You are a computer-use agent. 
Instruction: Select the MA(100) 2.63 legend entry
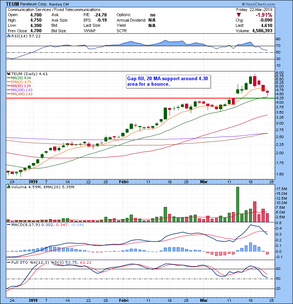(19, 94)
